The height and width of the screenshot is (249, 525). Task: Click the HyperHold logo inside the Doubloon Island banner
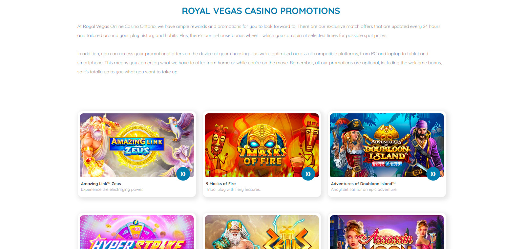pos(386,164)
